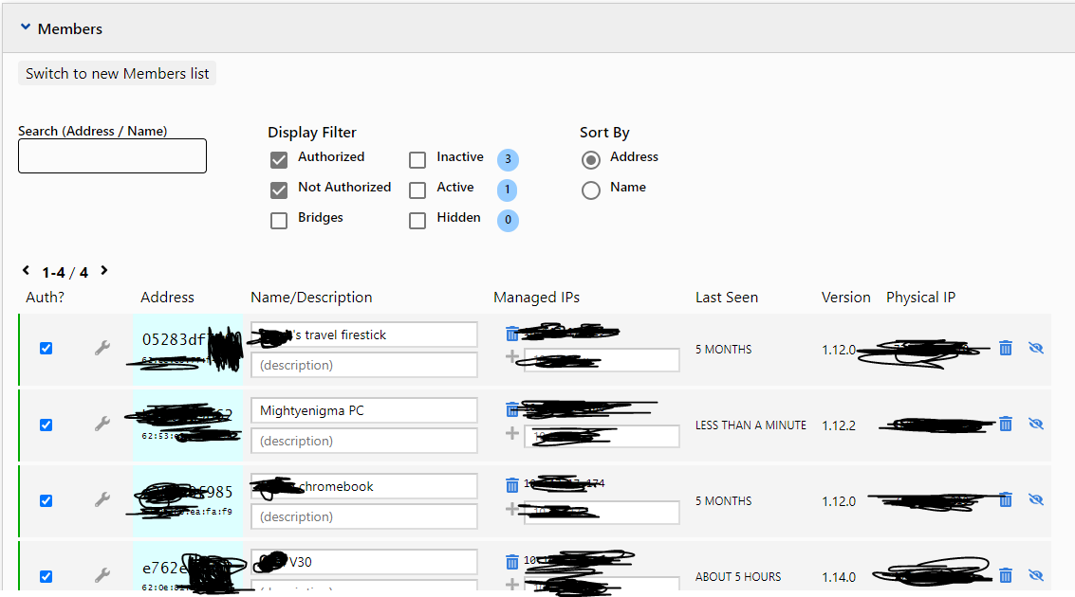The image size is (1075, 597).
Task: Add managed IP plus icon for Mightyenigma PC
Action: [512, 434]
